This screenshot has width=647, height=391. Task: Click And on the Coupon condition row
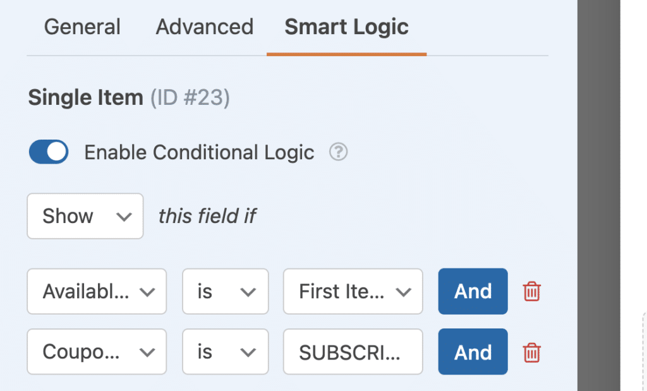click(472, 352)
